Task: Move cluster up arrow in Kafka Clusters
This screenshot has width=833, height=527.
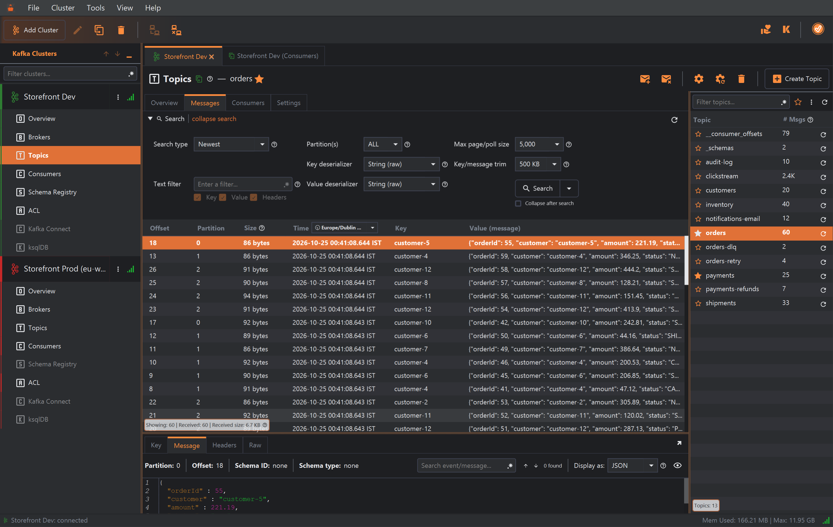Action: (x=106, y=54)
